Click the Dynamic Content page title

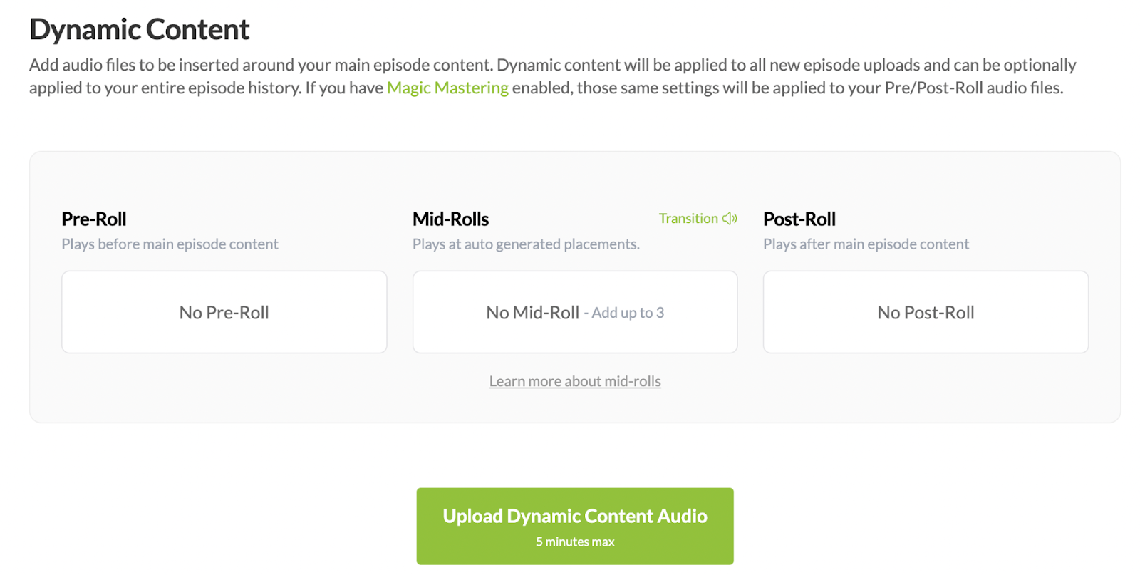pos(140,30)
